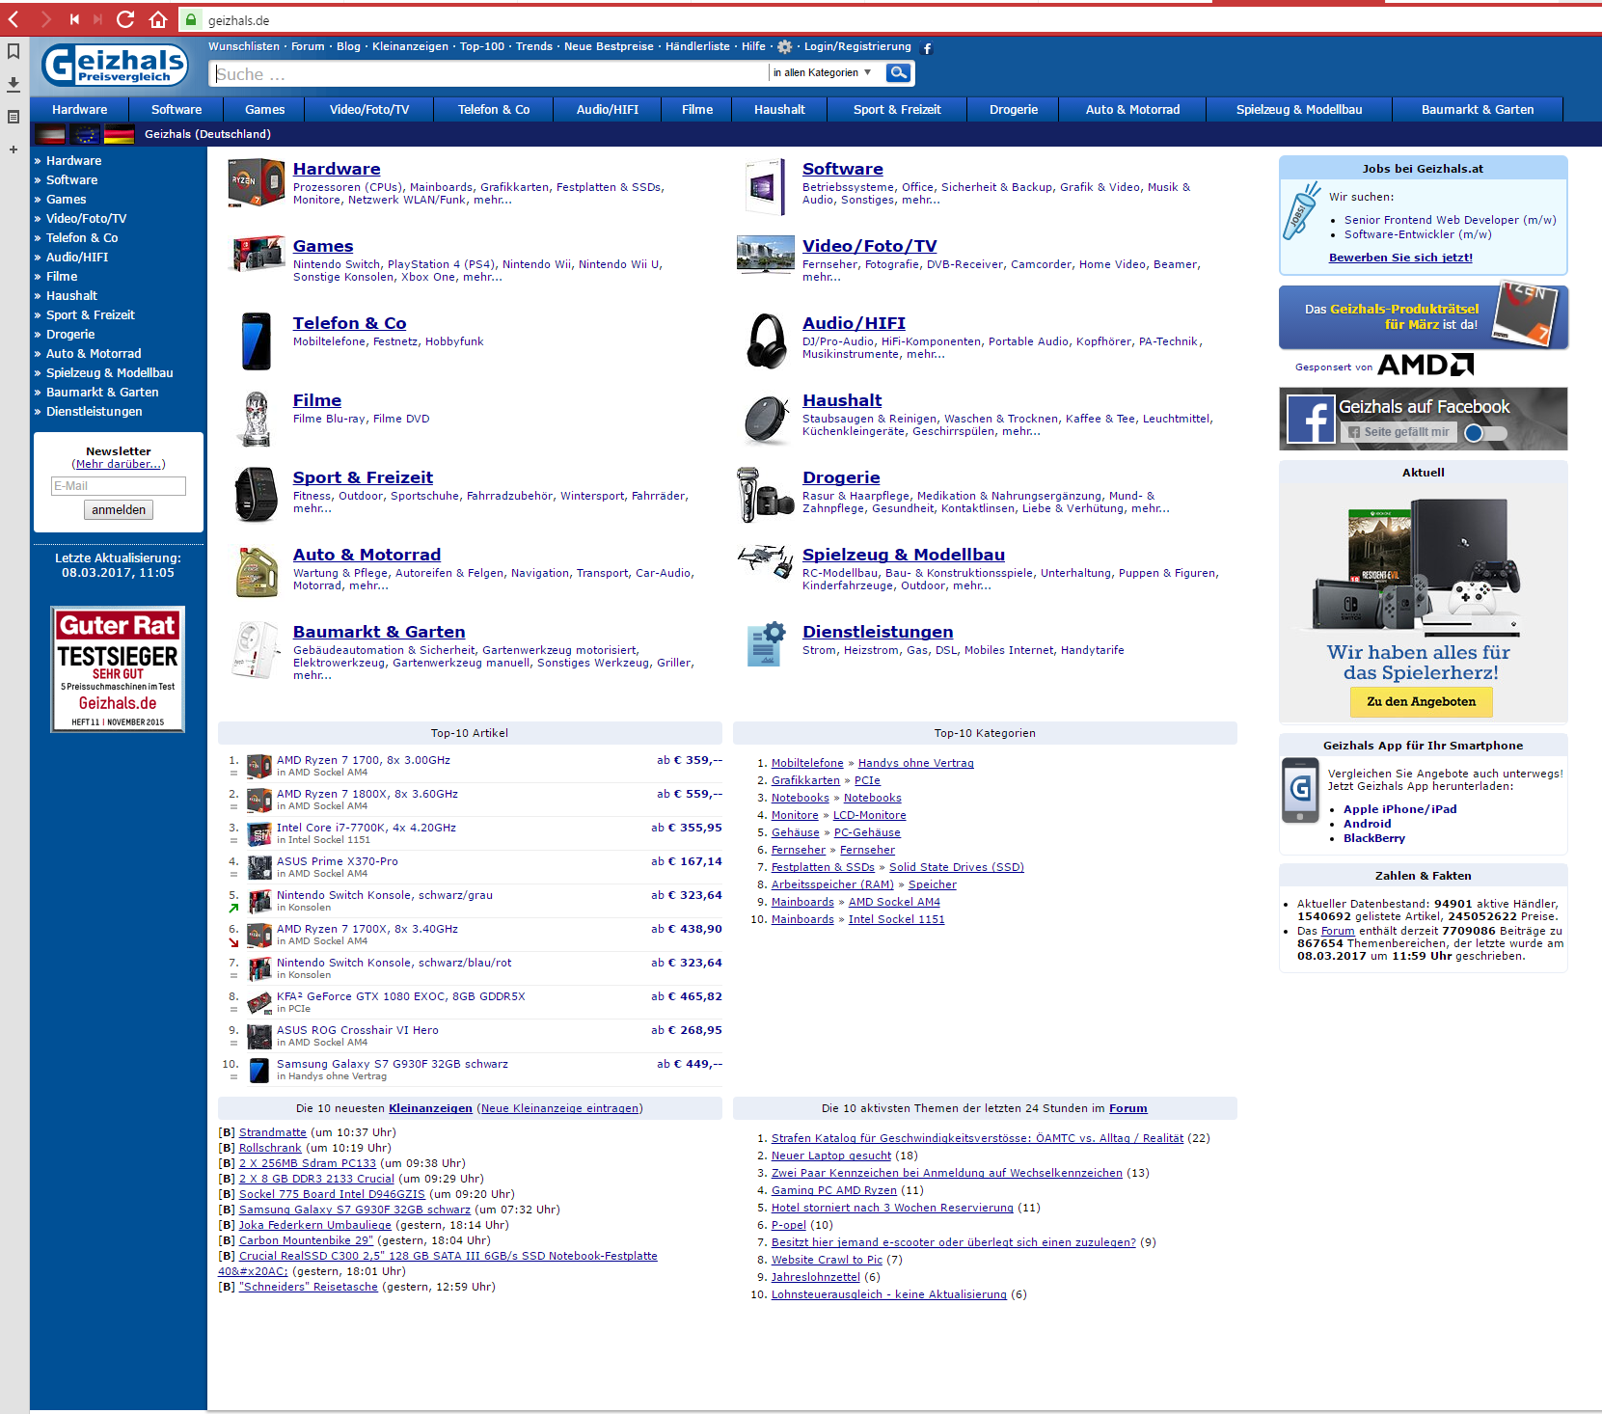The image size is (1602, 1414).
Task: Open Dienstleistungen in the left sidebar
Action: coord(94,412)
